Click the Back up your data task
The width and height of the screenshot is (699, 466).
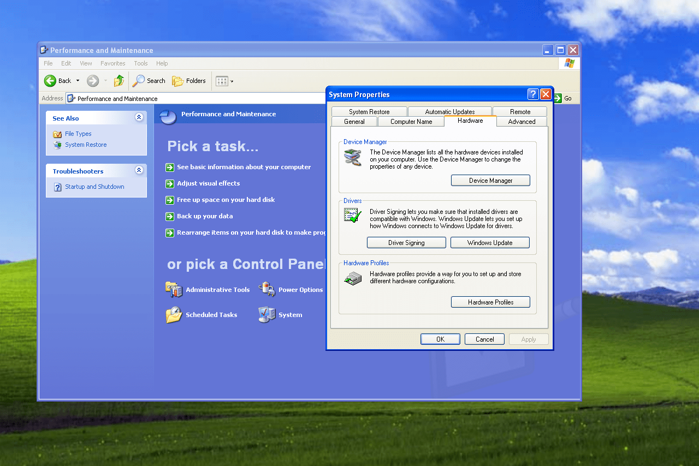205,216
